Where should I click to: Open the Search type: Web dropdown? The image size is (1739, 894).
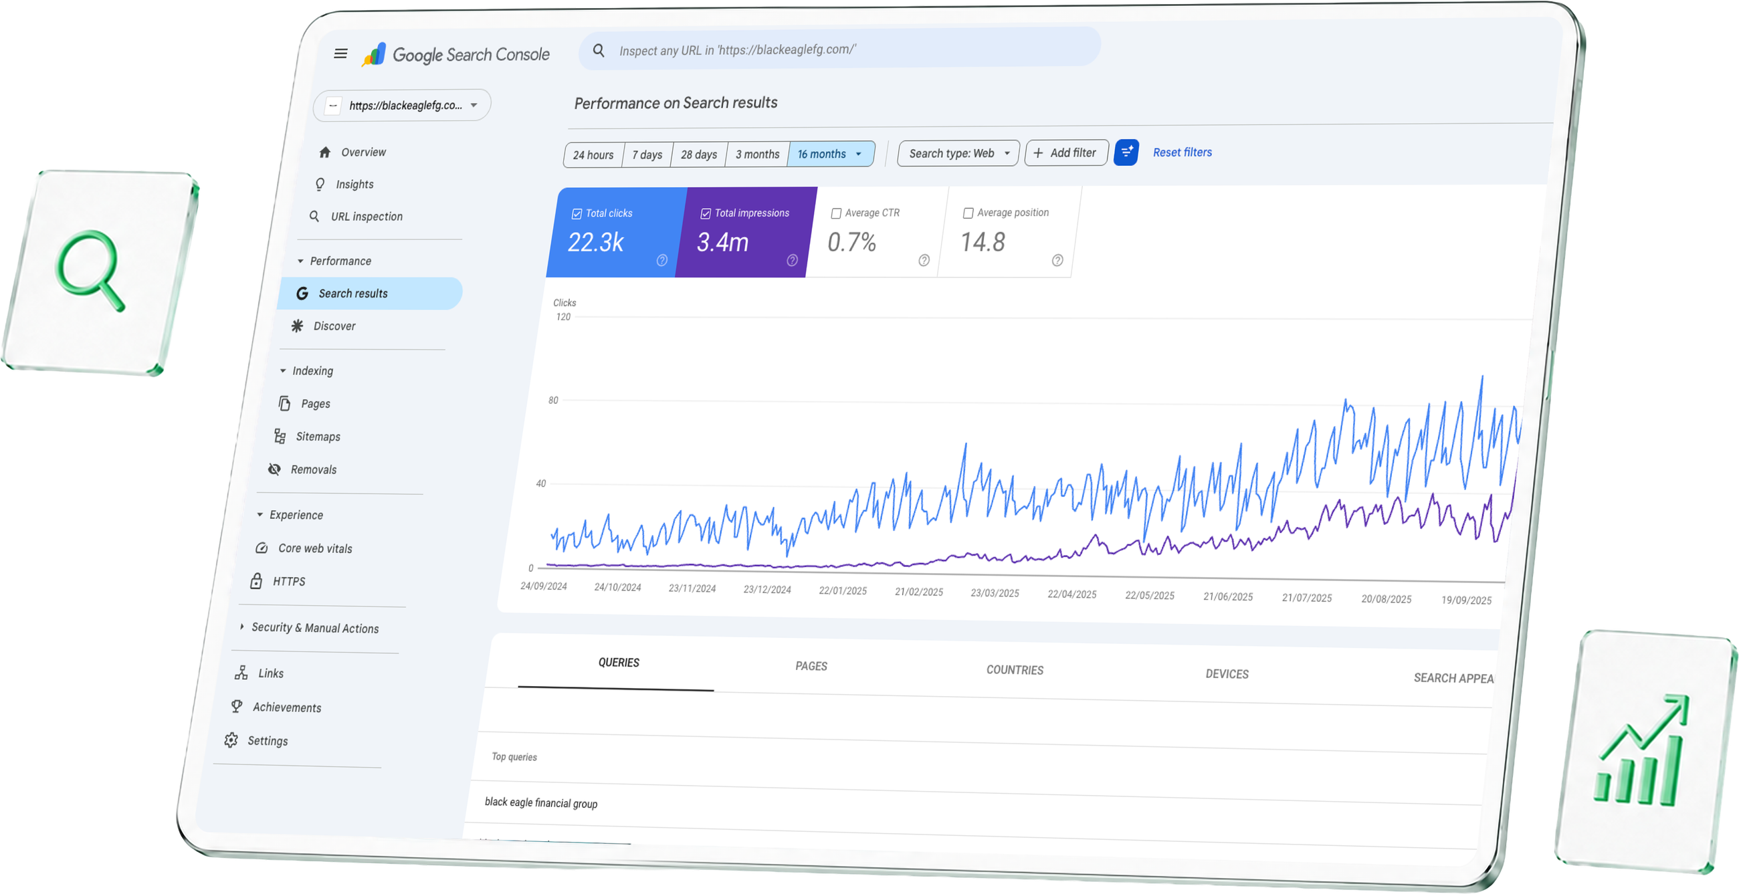pos(958,153)
